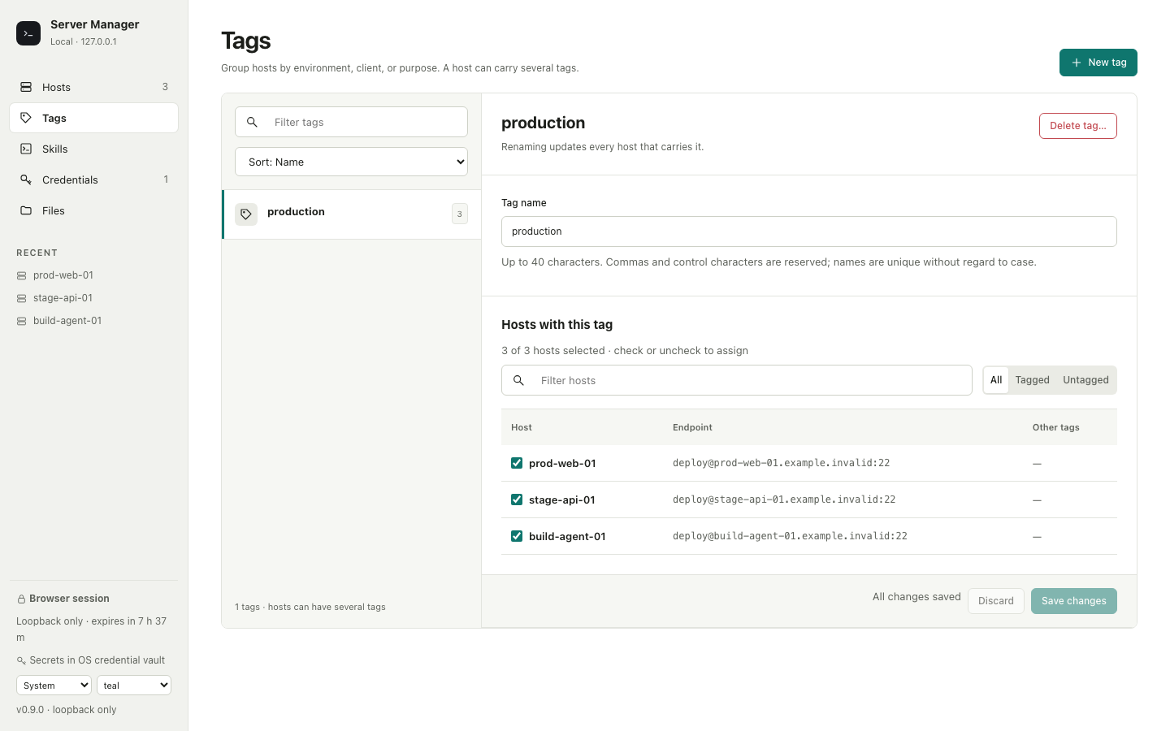Navigate to Skills section

click(93, 149)
